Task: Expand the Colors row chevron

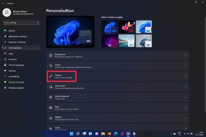Action: [186, 66]
